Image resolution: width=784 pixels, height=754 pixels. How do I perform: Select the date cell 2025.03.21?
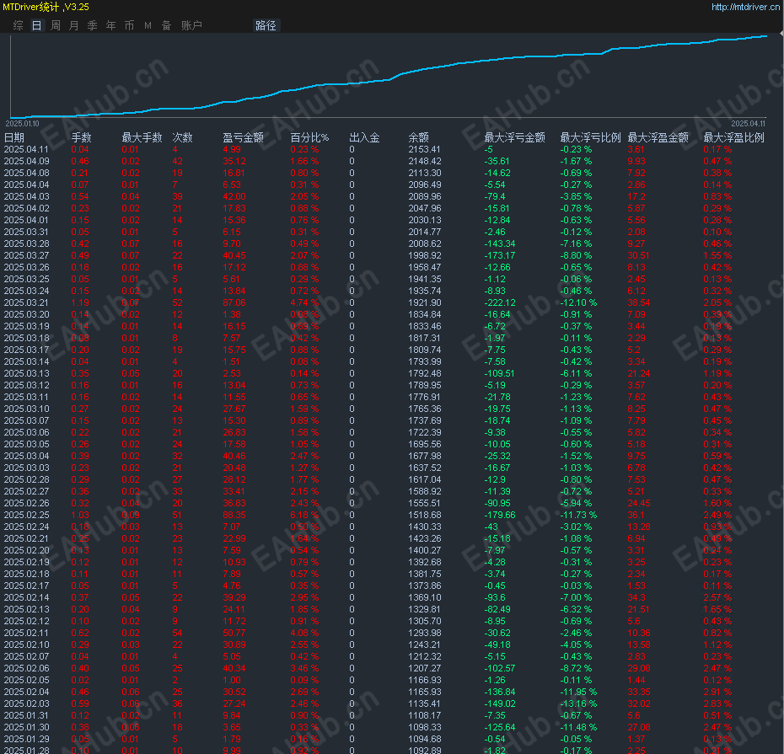pos(26,302)
